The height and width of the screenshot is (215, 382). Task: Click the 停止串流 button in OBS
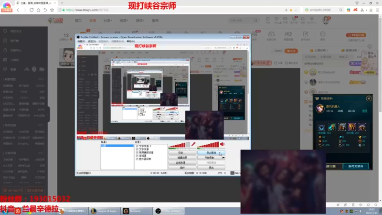tap(211, 153)
